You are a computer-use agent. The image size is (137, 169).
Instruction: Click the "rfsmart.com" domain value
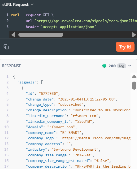(61, 127)
